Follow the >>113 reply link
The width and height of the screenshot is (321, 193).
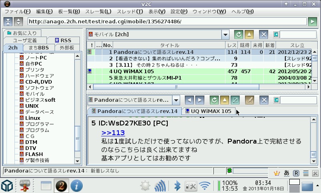[x=113, y=133]
